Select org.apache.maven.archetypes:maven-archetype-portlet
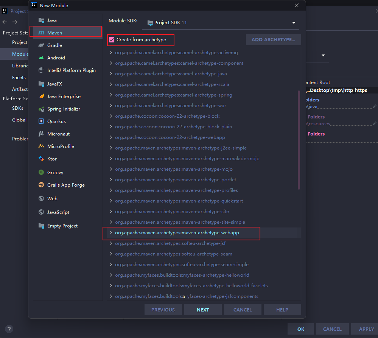The height and width of the screenshot is (338, 378). pos(176,180)
